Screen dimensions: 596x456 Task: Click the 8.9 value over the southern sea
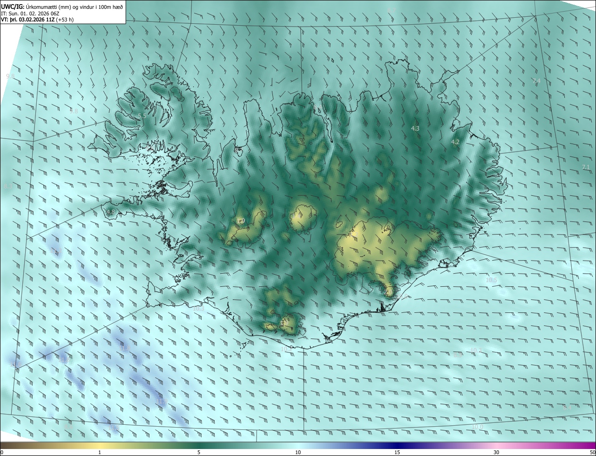tap(458, 355)
